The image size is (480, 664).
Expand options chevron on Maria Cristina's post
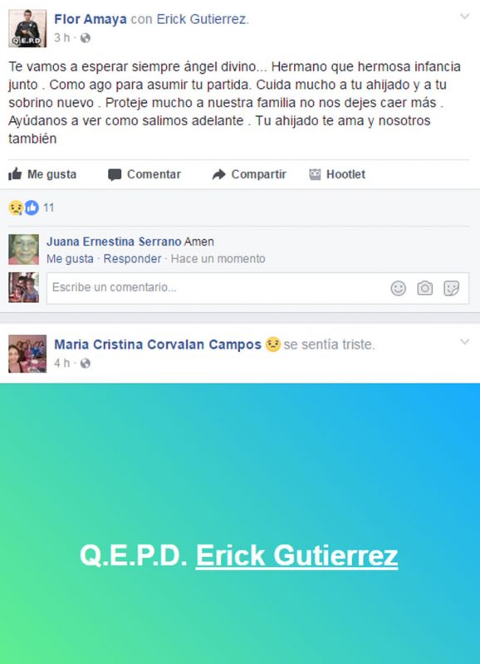(465, 342)
